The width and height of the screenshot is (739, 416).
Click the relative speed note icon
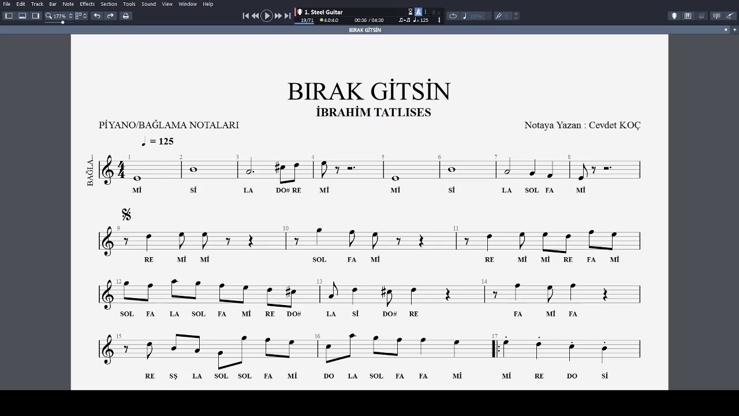tap(465, 16)
